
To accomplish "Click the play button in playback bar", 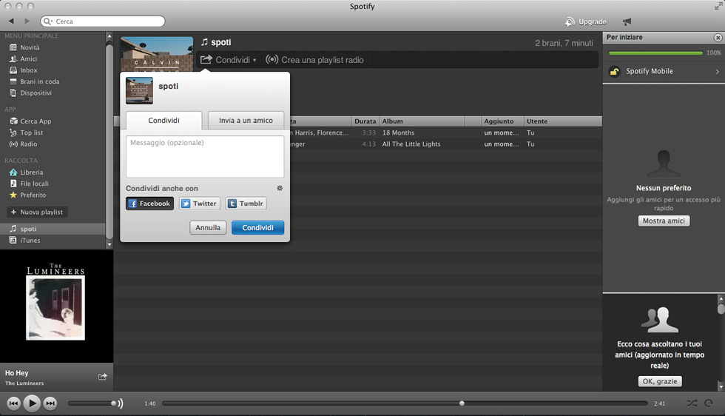I will [x=32, y=403].
